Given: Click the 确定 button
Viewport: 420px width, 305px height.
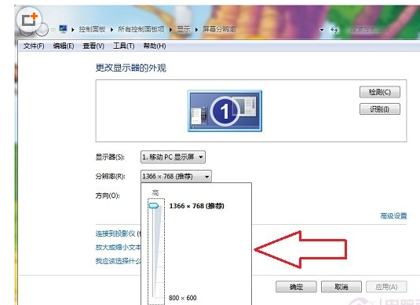Looking at the screenshot, I should (296, 287).
